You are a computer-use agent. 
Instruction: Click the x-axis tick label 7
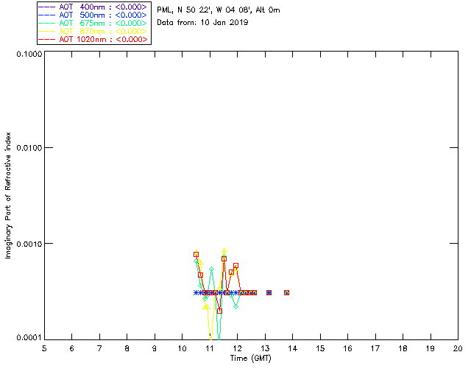click(99, 348)
